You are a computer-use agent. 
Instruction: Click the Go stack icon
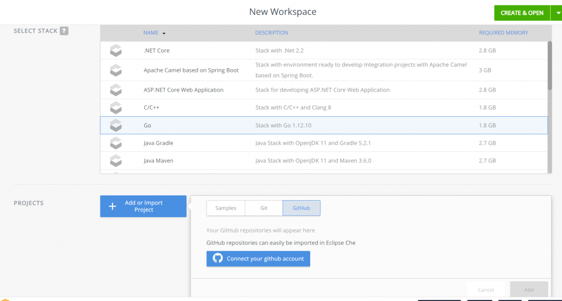coord(115,126)
